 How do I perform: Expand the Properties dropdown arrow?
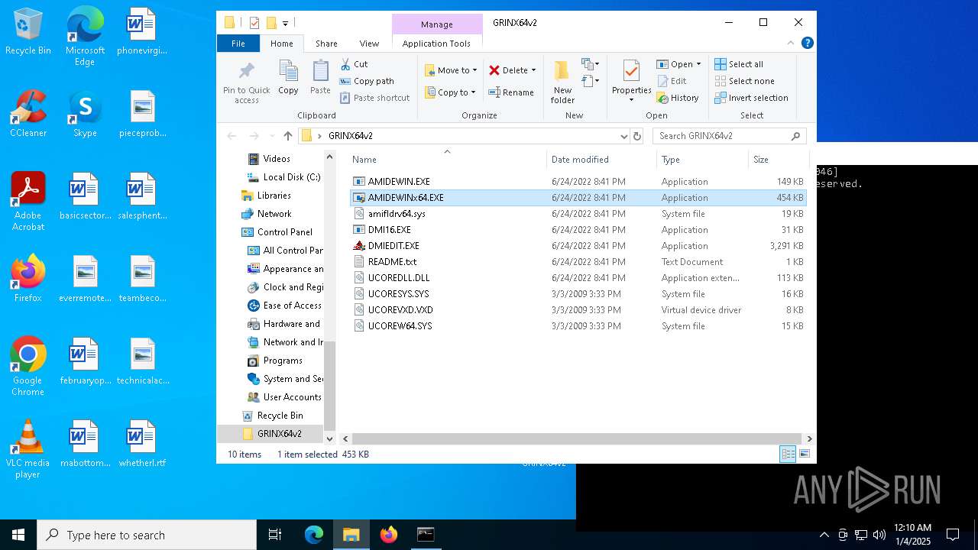(631, 100)
